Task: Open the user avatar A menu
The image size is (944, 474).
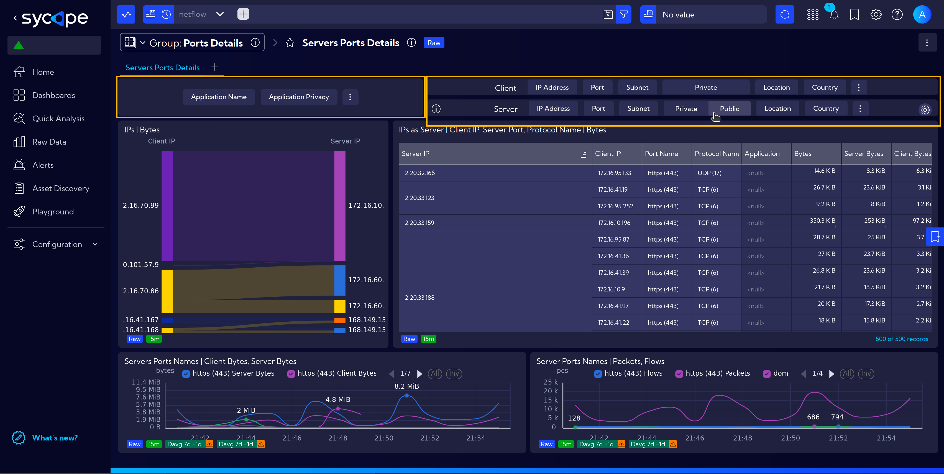Action: (922, 14)
